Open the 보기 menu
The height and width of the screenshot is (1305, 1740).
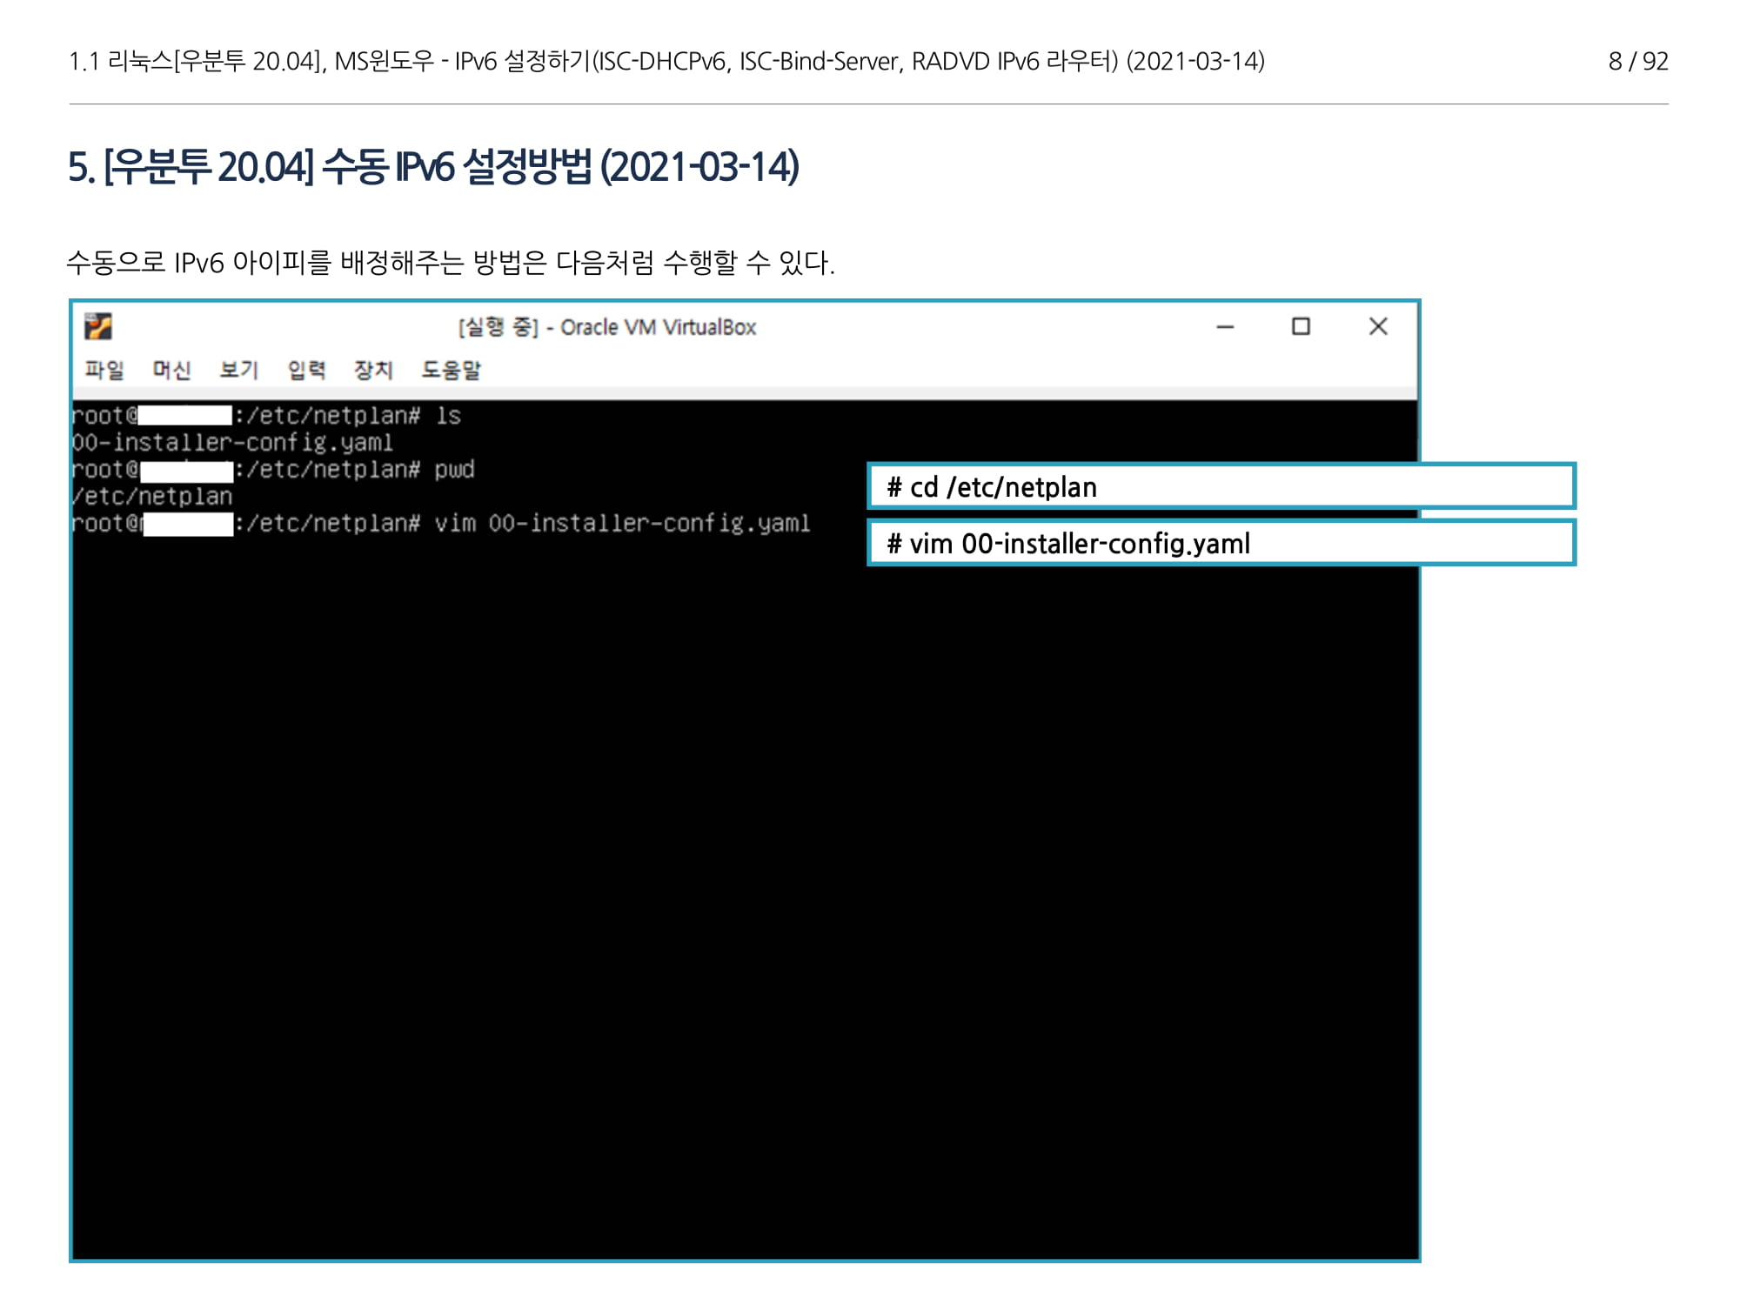239,370
